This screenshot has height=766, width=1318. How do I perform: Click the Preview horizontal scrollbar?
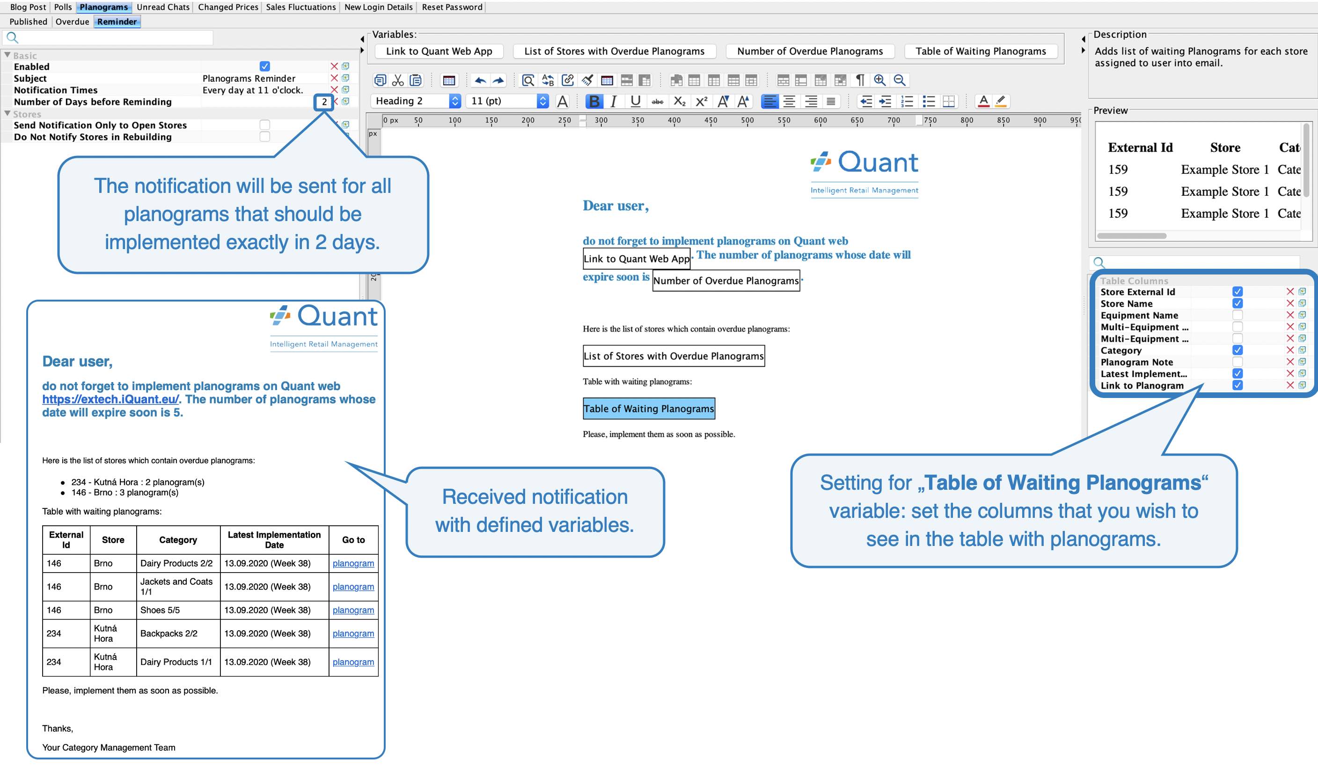point(1132,236)
